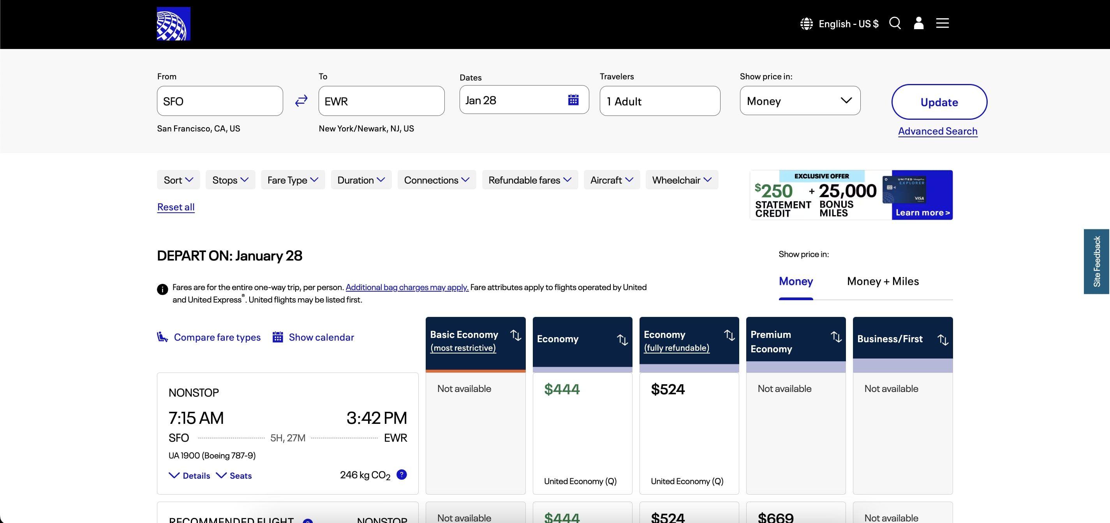Screen dimensions: 1110x523
Task: Open the Refundable fares filter
Action: pos(530,180)
